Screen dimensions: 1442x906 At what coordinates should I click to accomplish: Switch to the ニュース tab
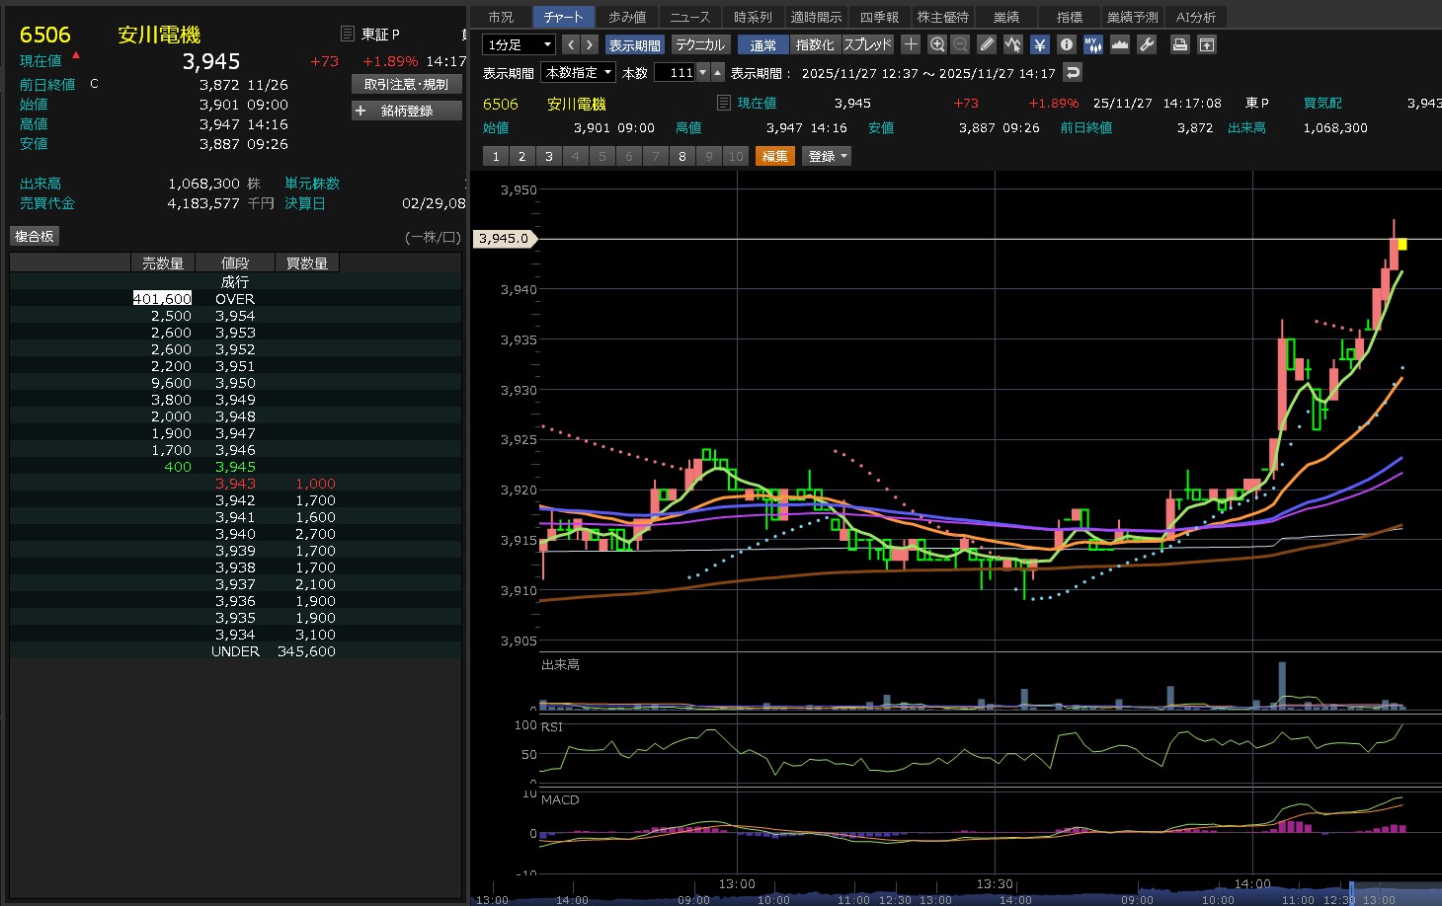[689, 17]
